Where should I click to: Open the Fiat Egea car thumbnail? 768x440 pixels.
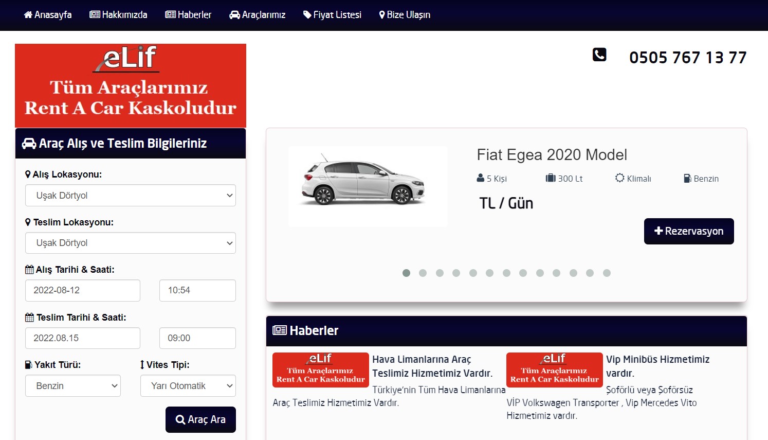pyautogui.click(x=368, y=186)
